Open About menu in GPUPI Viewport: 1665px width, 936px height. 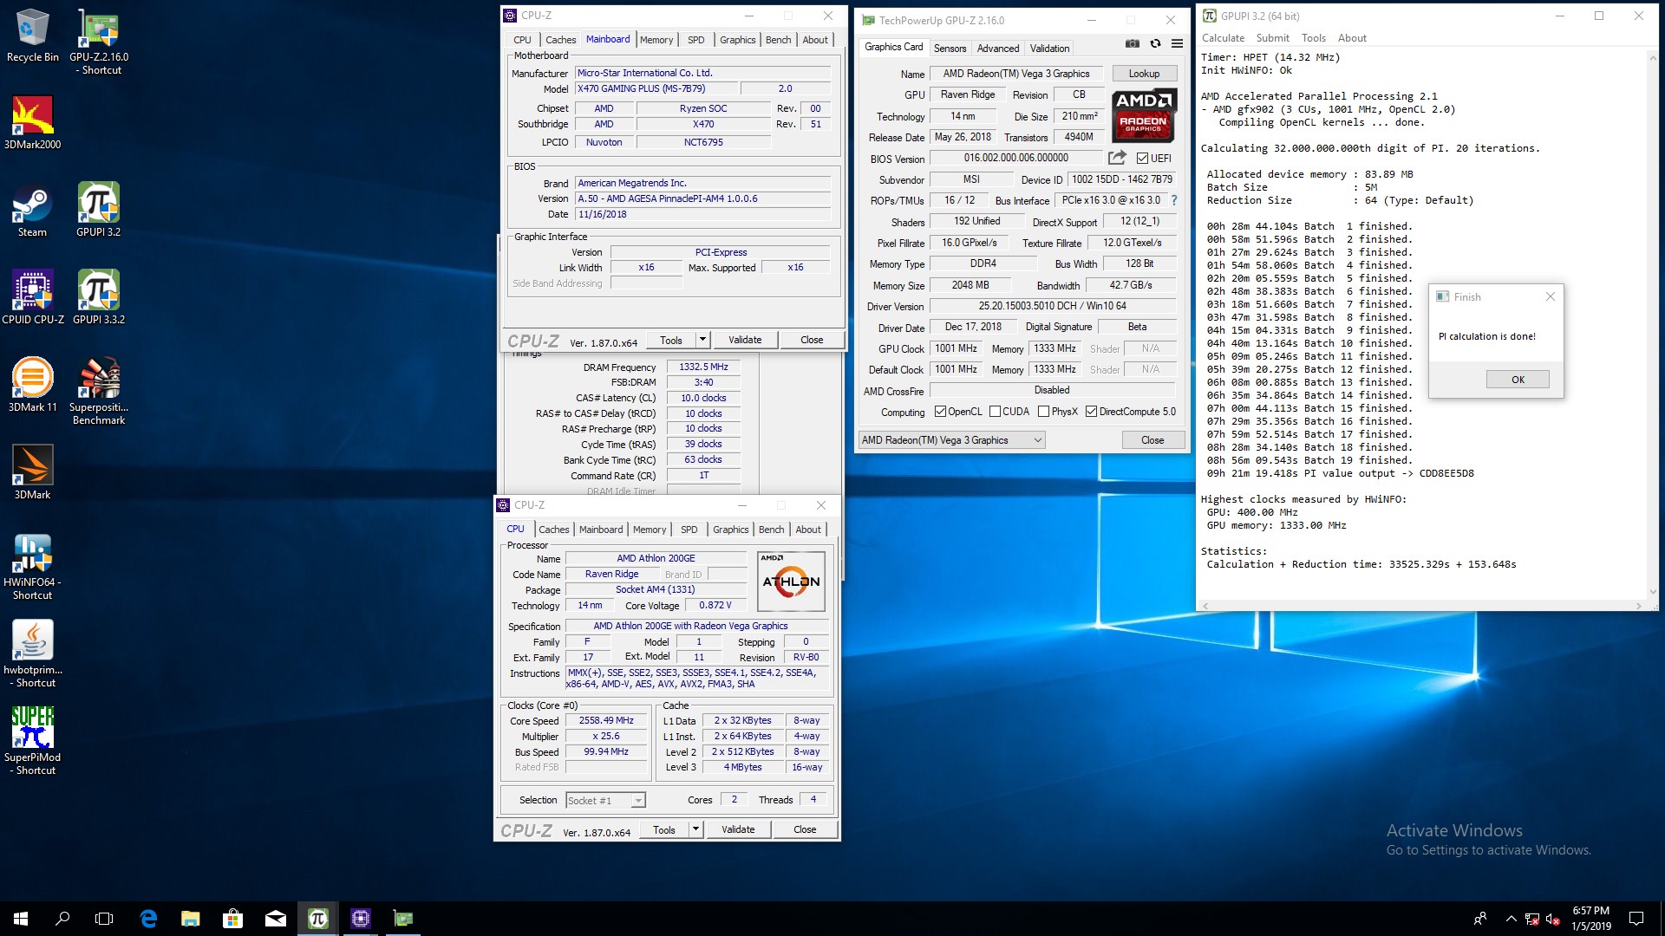pyautogui.click(x=1352, y=38)
